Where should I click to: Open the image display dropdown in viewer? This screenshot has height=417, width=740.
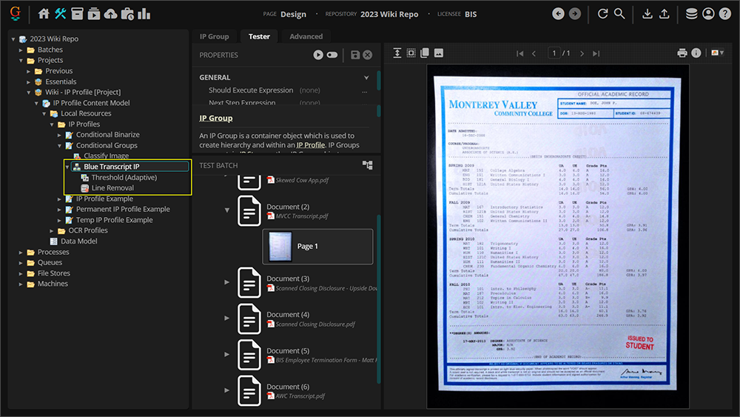716,53
